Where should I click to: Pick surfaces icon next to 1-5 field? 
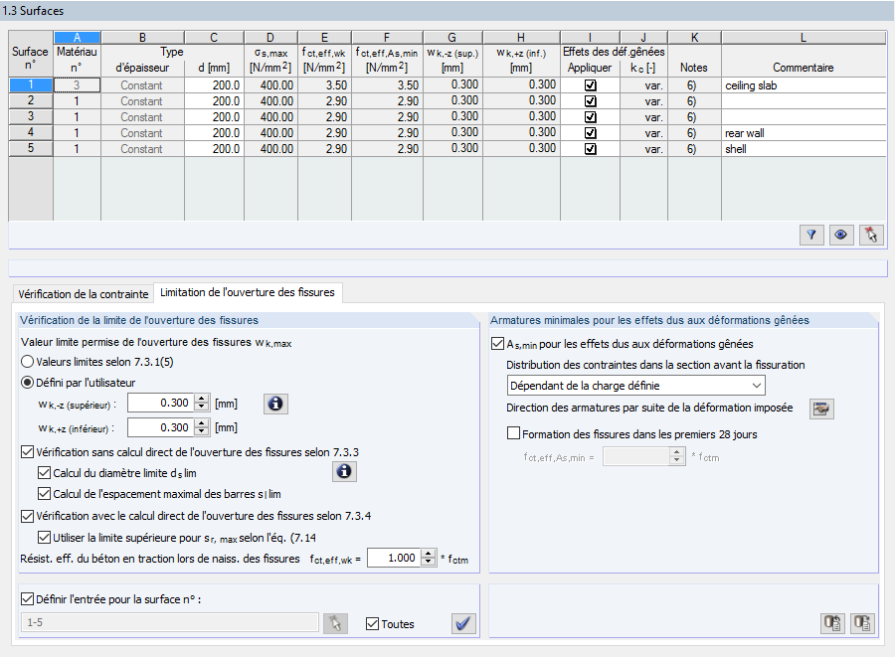pos(335,623)
